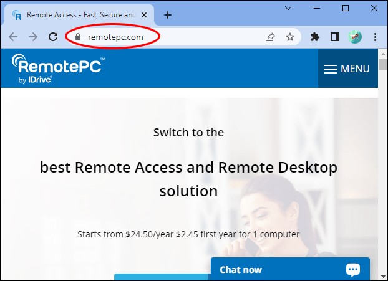Open a new tab
The height and width of the screenshot is (281, 388).
click(x=167, y=15)
